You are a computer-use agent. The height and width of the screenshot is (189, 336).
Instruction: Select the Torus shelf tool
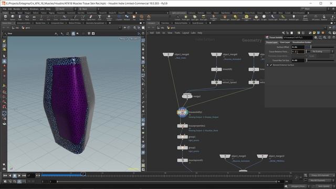27,17
